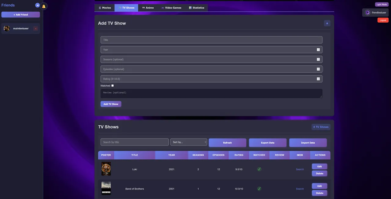Remove friend maintestuser with the red icon

[x=36, y=29]
